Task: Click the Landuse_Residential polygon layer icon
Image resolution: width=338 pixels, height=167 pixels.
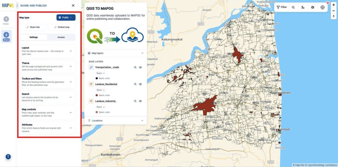Action: coord(91,84)
